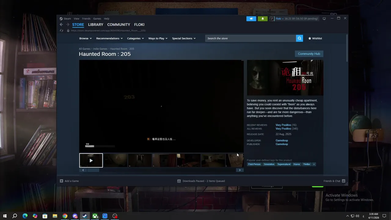Click the Steam logo menu

(65, 19)
